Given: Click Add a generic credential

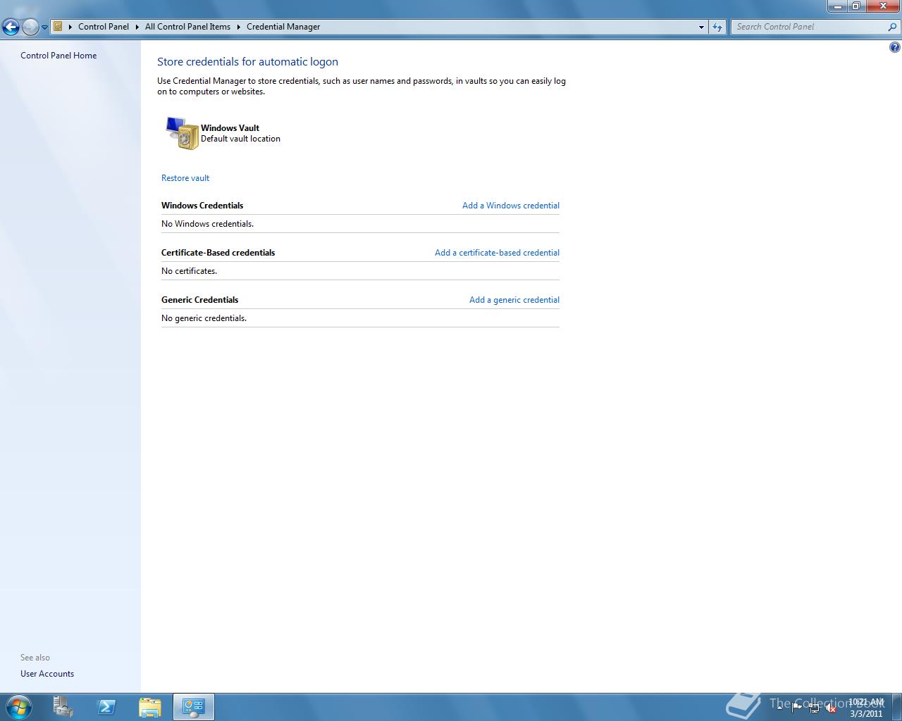Looking at the screenshot, I should click(514, 300).
